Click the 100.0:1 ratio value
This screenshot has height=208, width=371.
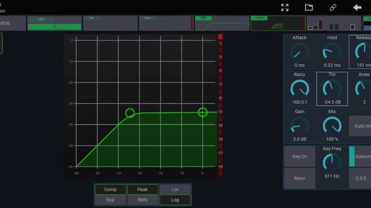[300, 102]
